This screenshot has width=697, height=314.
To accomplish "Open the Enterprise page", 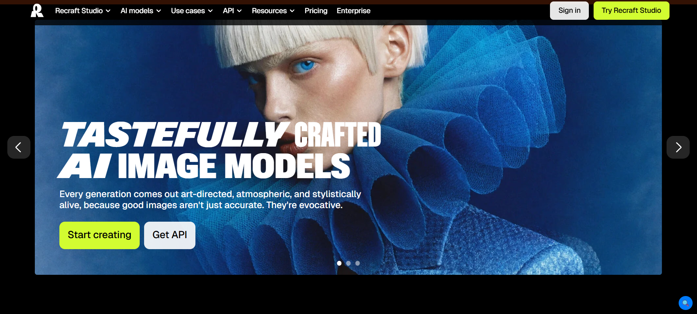I will pyautogui.click(x=353, y=11).
